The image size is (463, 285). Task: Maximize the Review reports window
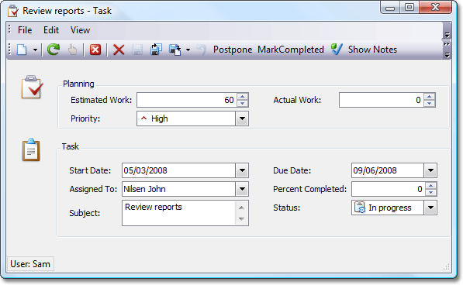pyautogui.click(x=409, y=8)
